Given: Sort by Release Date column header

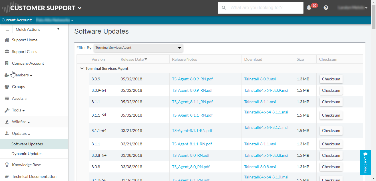Looking at the screenshot, I should (x=134, y=59).
